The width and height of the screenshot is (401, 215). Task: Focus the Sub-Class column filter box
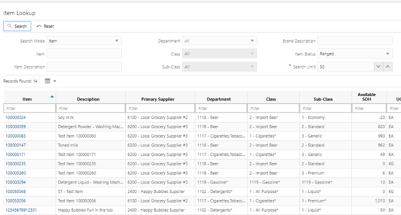pyautogui.click(x=325, y=108)
